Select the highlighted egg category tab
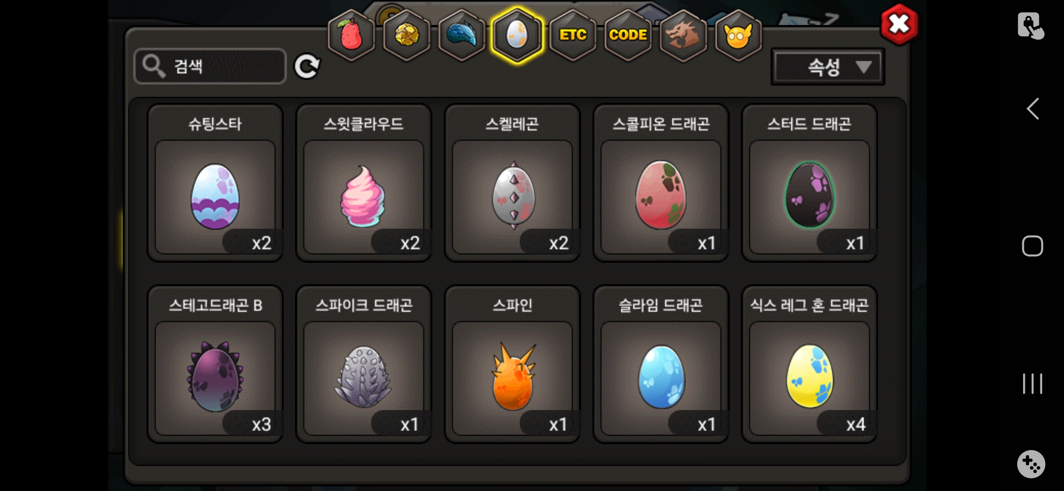The width and height of the screenshot is (1064, 491). pos(517,35)
